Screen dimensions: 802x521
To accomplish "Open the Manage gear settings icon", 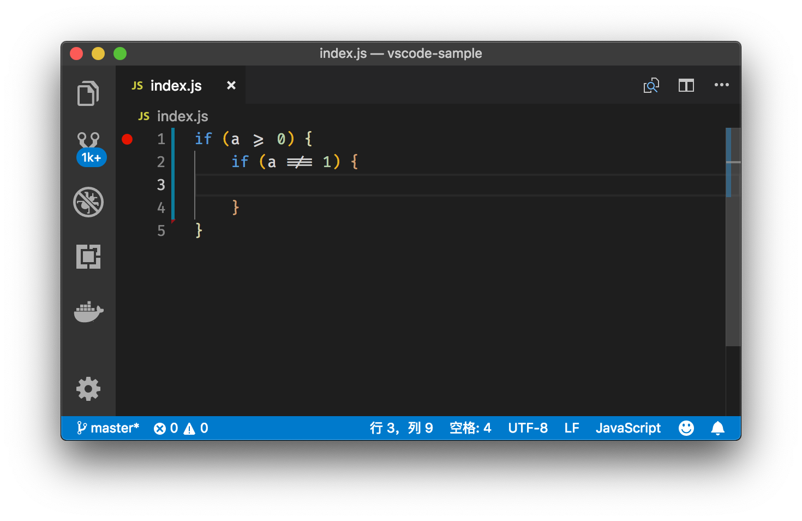I will click(x=88, y=389).
